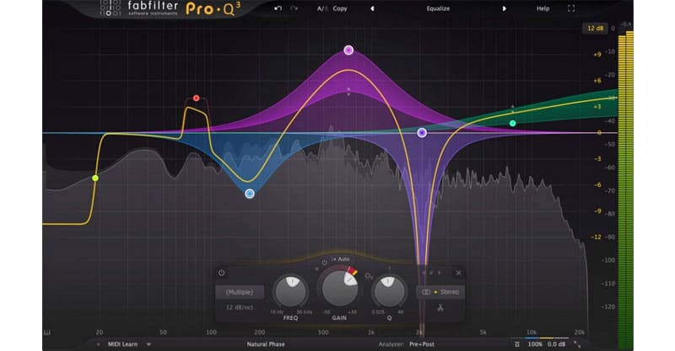
Task: Click the 1k frequency axis label
Action: [x=371, y=332]
